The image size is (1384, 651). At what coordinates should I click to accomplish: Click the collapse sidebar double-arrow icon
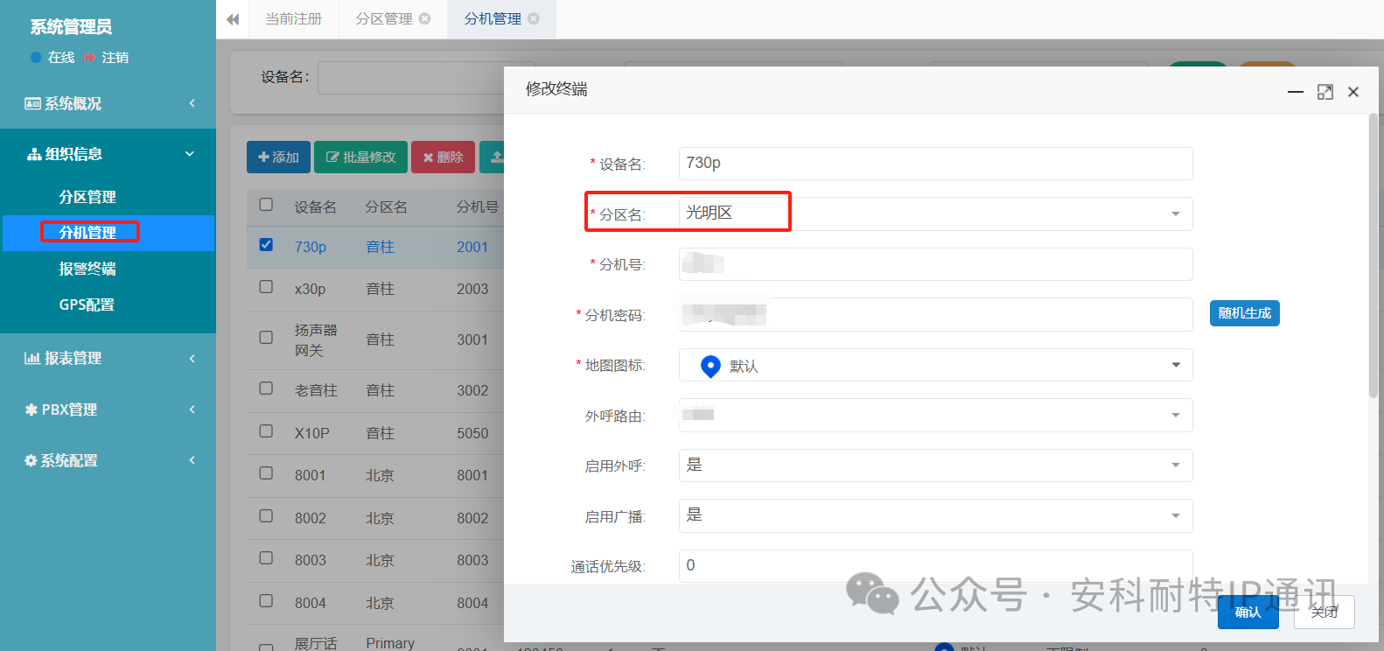click(x=233, y=19)
